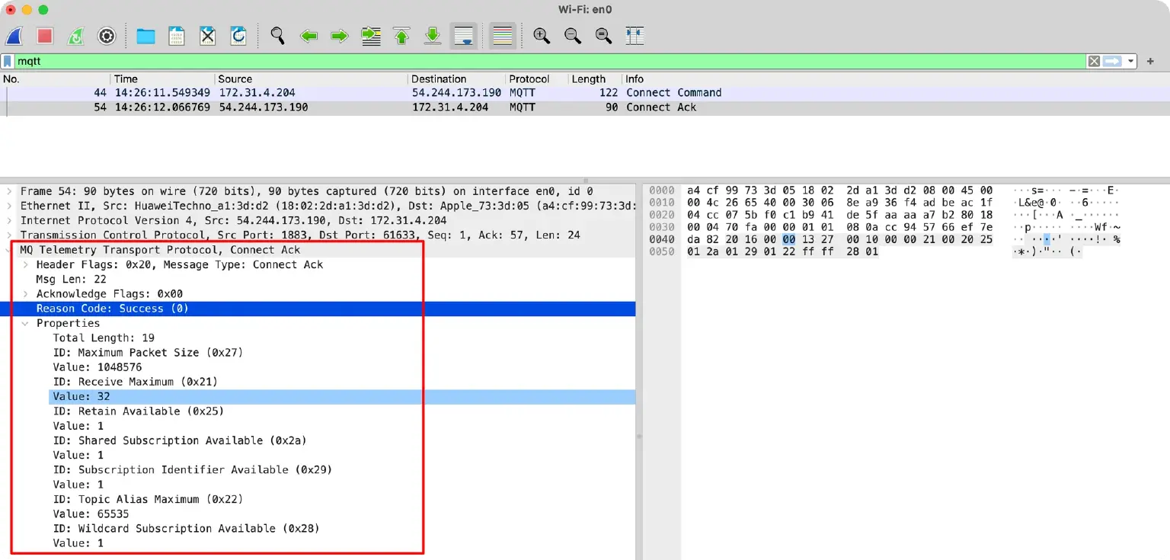Add a filter button with plus
Viewport: 1170px width, 560px height.
click(x=1150, y=62)
